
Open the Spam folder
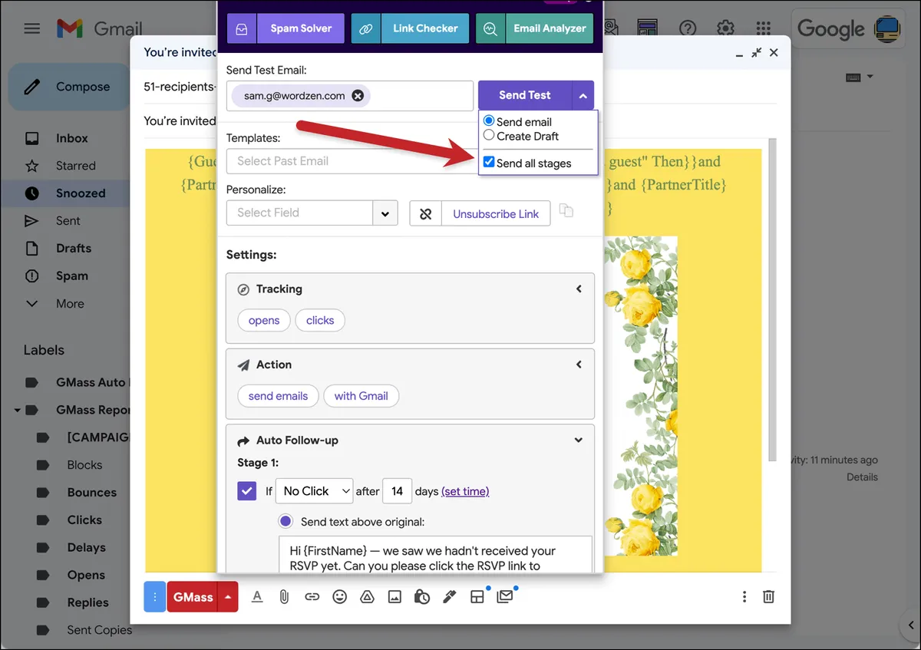click(71, 276)
